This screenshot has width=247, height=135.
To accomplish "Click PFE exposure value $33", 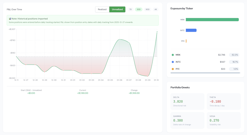I will click(x=223, y=69).
